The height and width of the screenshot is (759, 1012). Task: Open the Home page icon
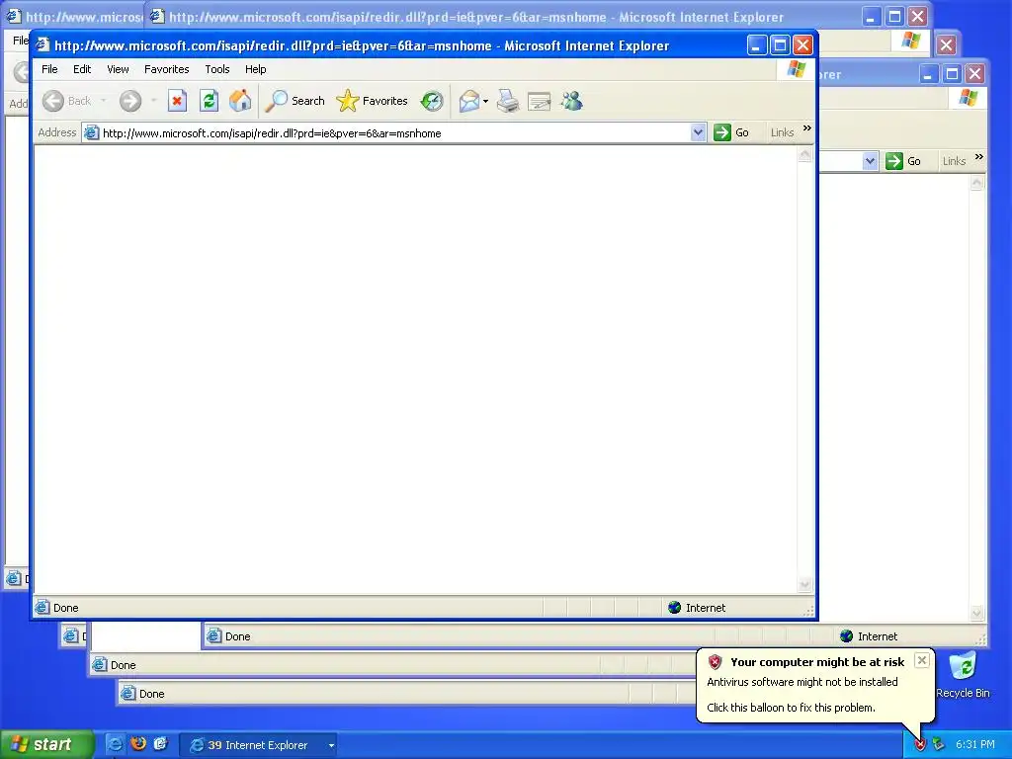240,101
